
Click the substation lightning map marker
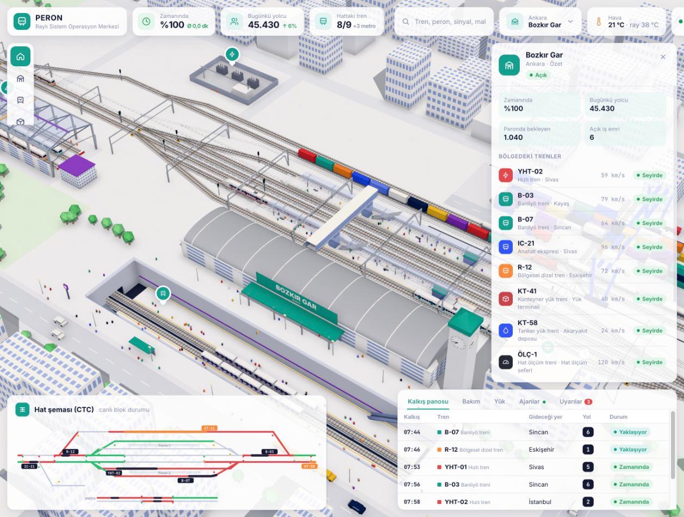[x=232, y=54]
